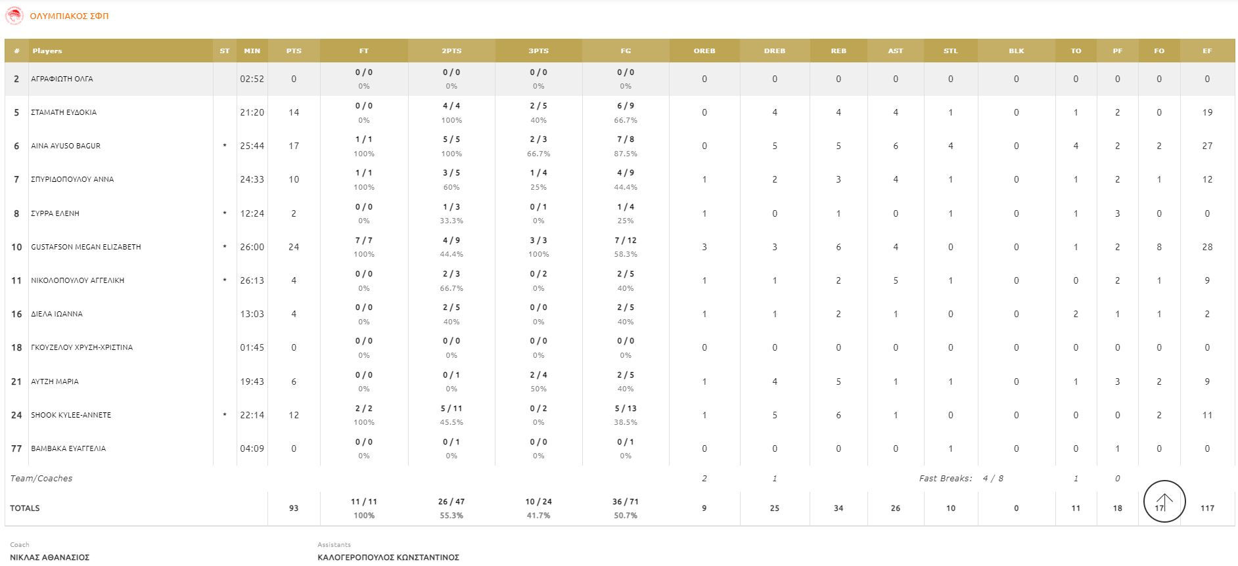Click the Olympiacos team logo icon
Image resolution: width=1238 pixels, height=566 pixels.
[x=14, y=16]
